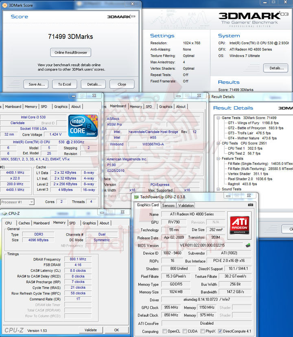Select GT3 - Troll's Lair result row

click(x=249, y=133)
